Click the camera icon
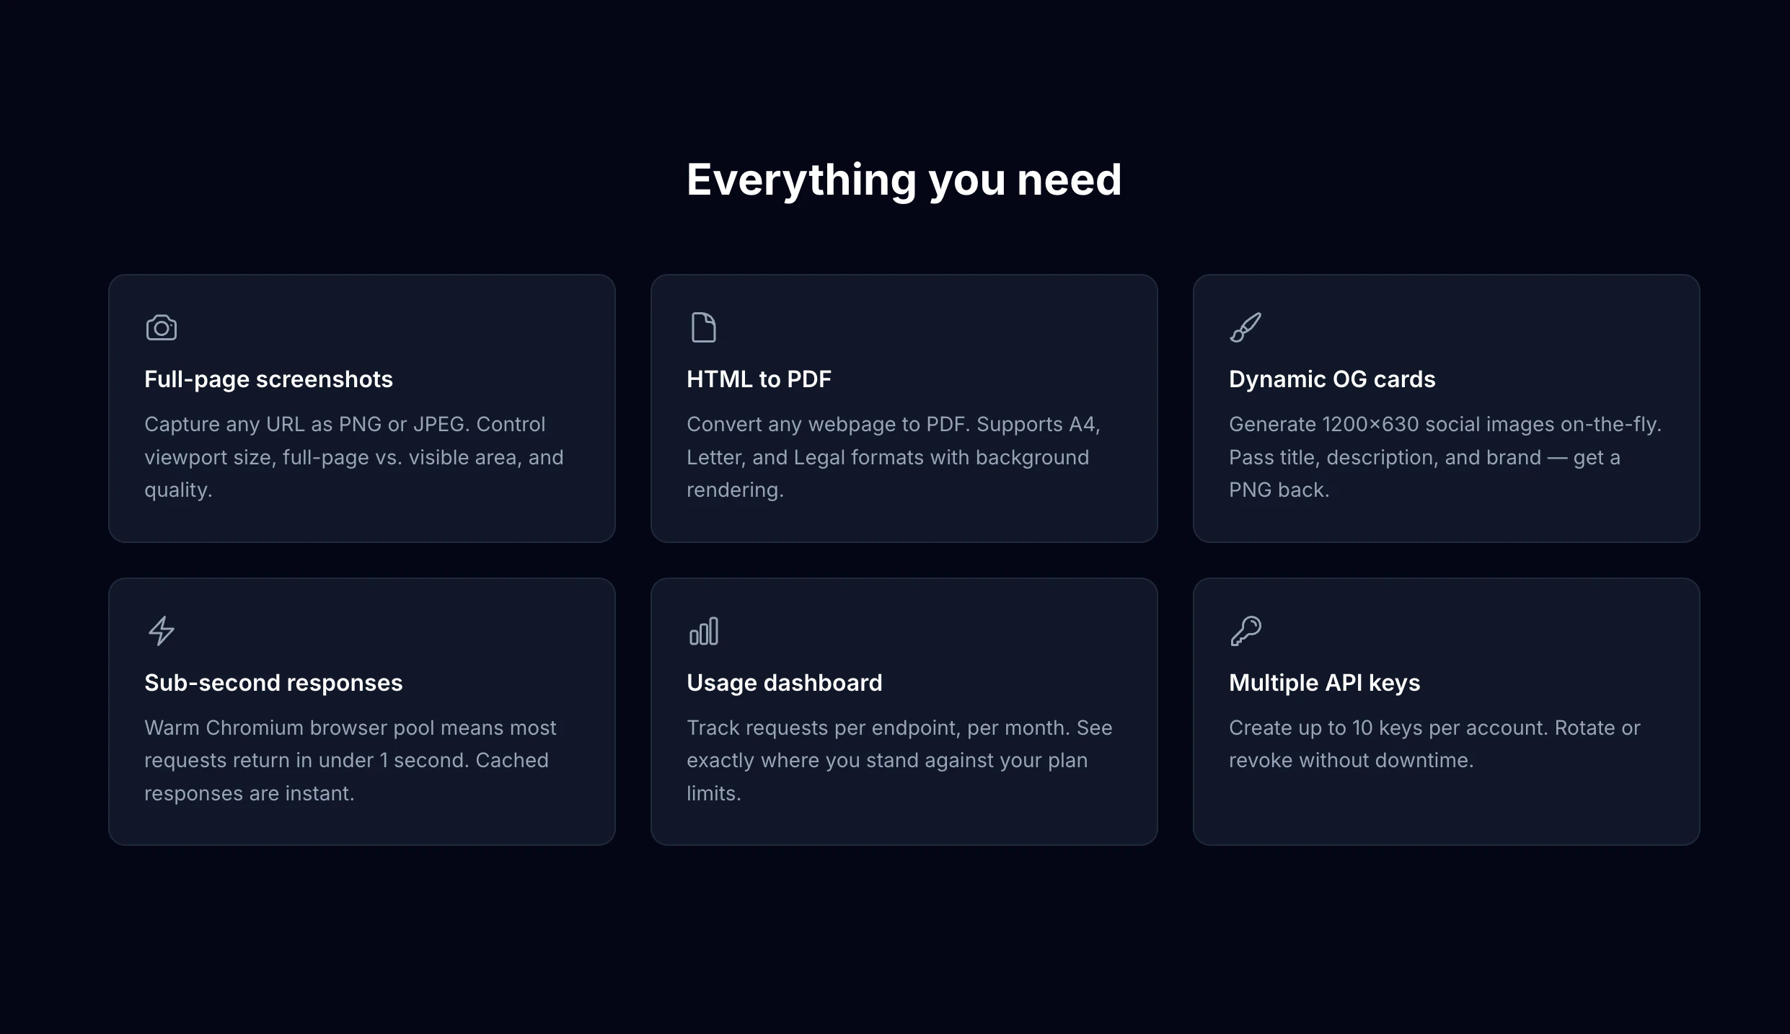1790x1034 pixels. tap(162, 328)
